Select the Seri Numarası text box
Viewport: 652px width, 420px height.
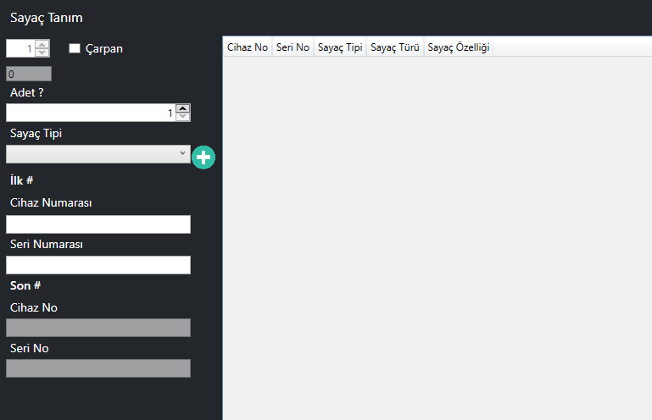point(98,265)
